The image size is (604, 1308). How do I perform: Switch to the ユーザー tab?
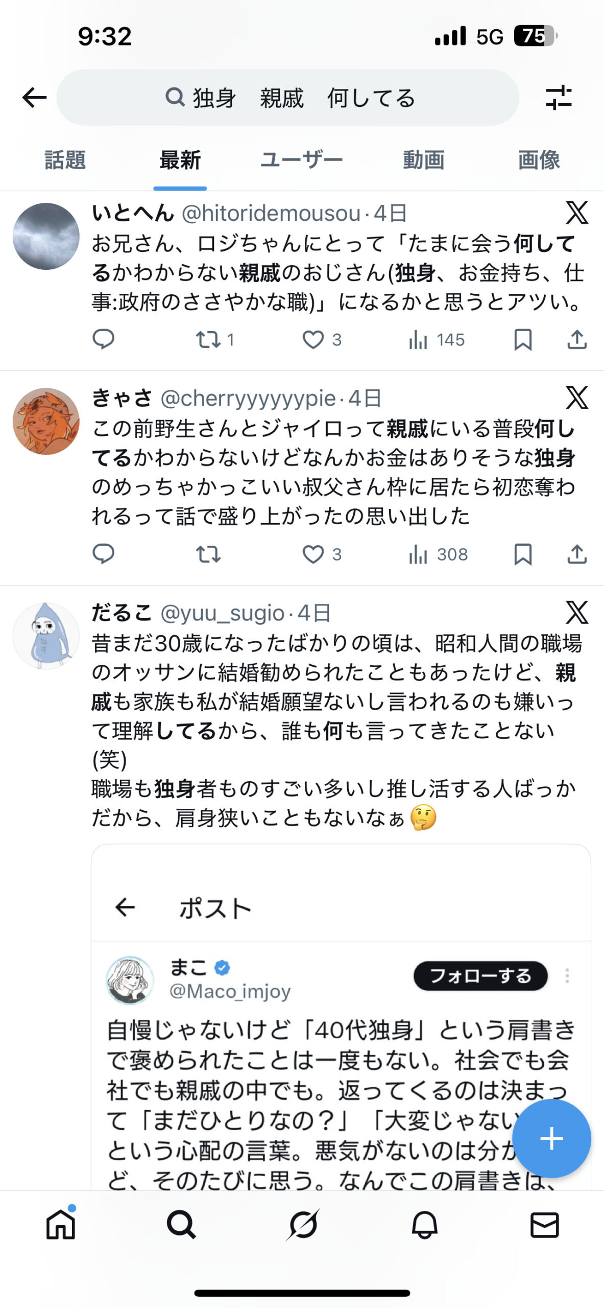[301, 160]
